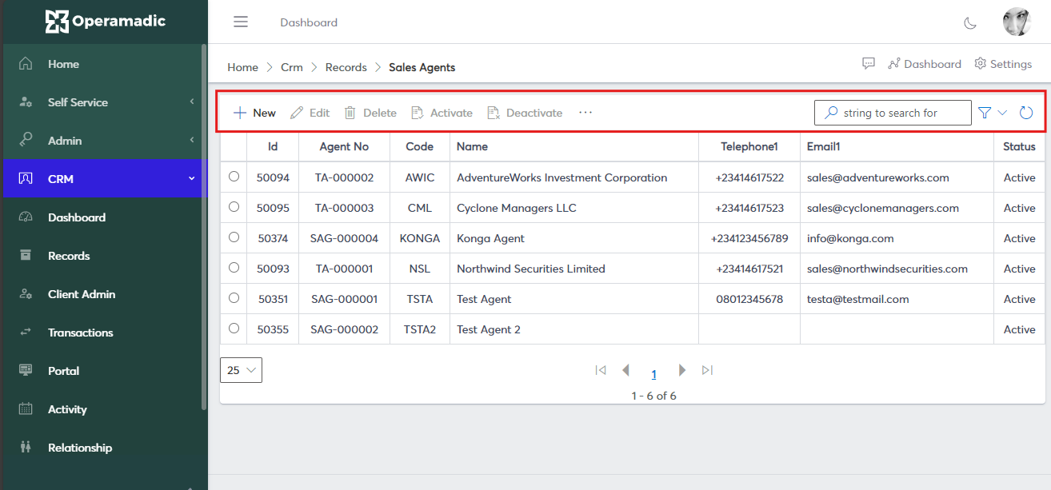Open Portal in the sidebar
Image resolution: width=1051 pixels, height=490 pixels.
(101, 371)
